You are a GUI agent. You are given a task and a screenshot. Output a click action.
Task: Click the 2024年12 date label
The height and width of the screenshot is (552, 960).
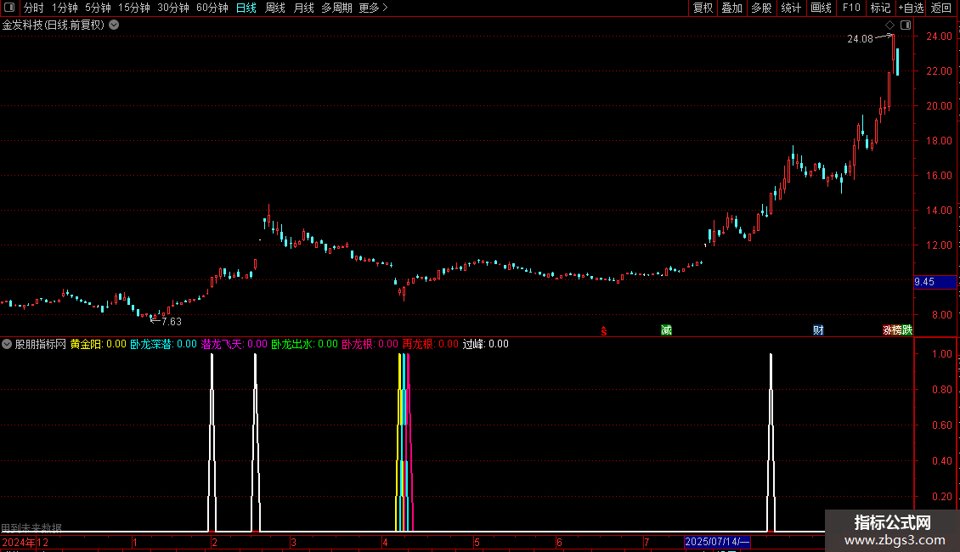(x=25, y=542)
